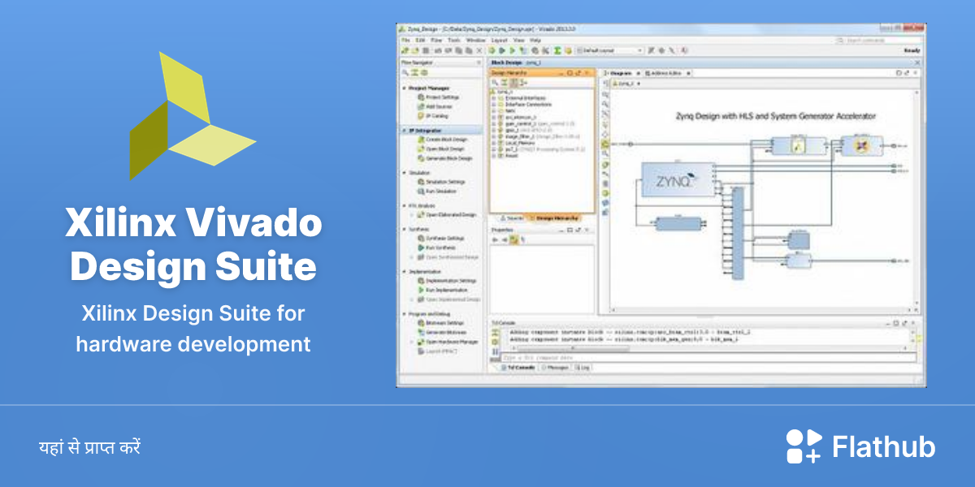
Task: Click the 'Xilinx Vivado Design Suite' heading
Action: click(193, 244)
